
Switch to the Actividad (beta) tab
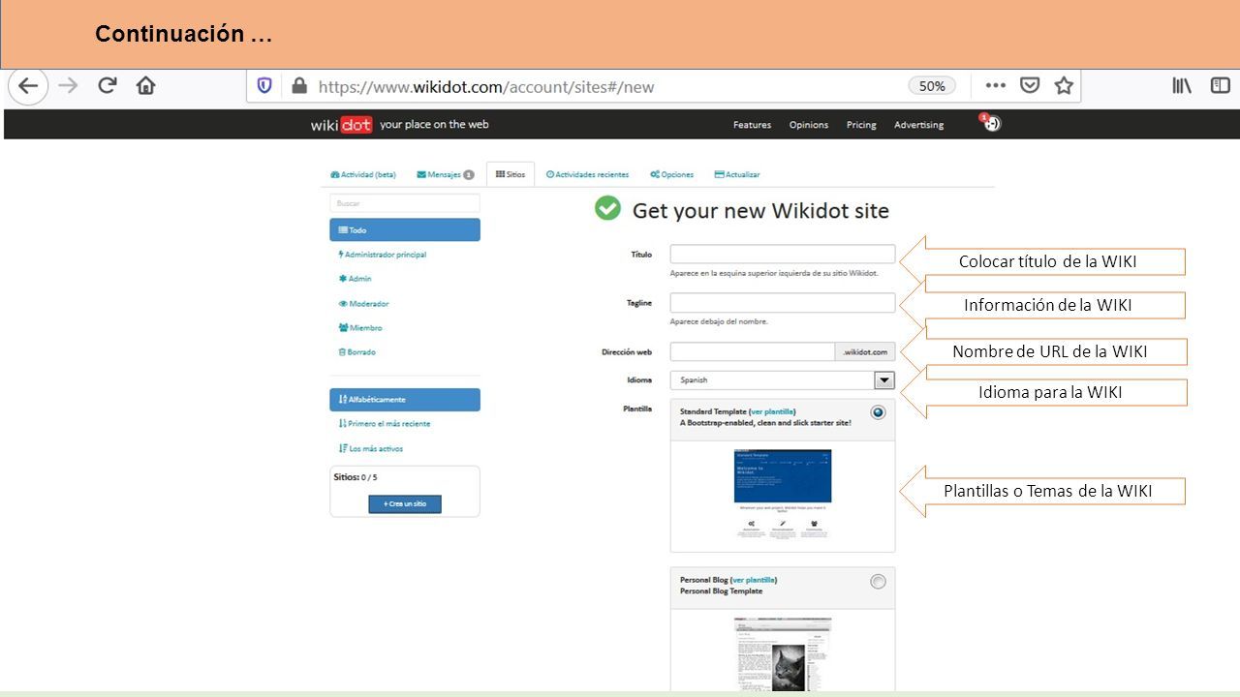[363, 174]
